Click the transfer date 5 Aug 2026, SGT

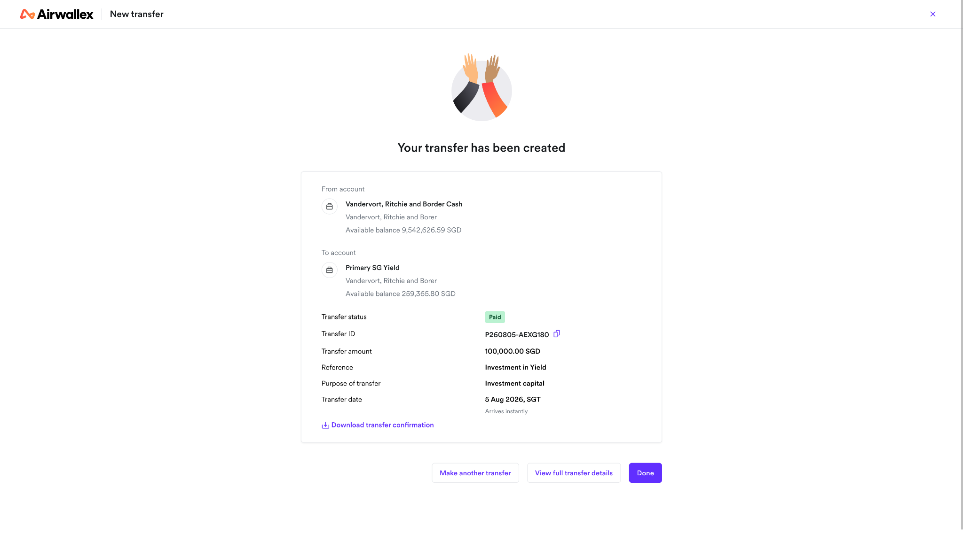513,399
